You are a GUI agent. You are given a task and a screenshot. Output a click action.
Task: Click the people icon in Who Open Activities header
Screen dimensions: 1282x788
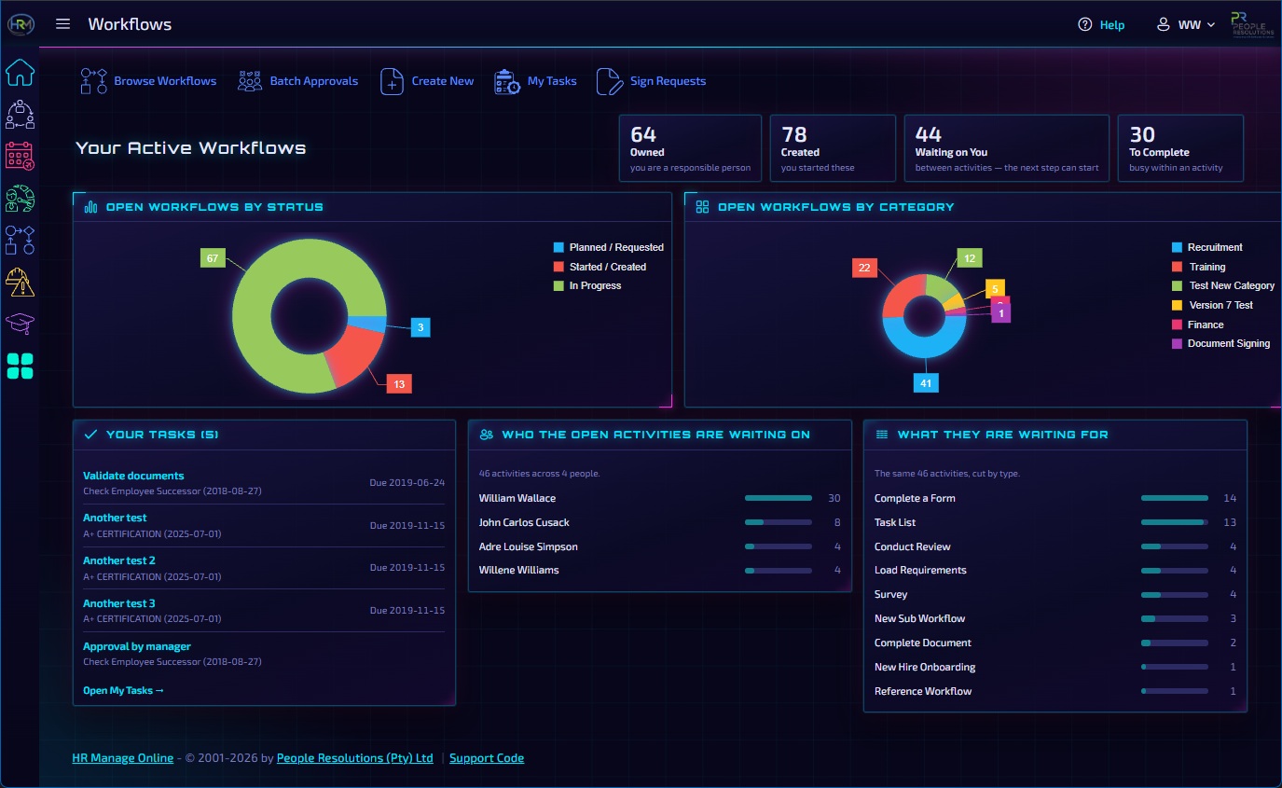[x=487, y=435]
